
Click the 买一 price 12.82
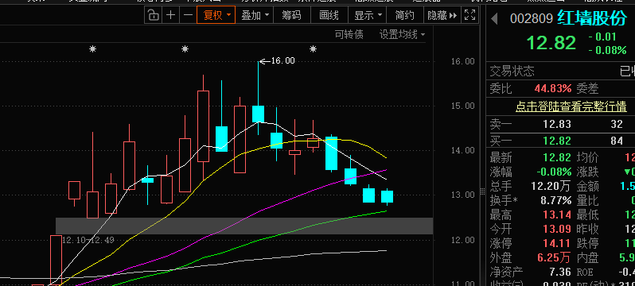(x=557, y=141)
